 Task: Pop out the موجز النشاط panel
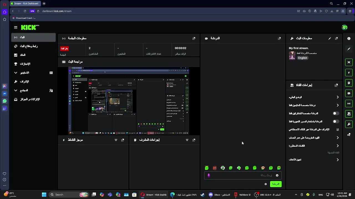tap(123, 140)
